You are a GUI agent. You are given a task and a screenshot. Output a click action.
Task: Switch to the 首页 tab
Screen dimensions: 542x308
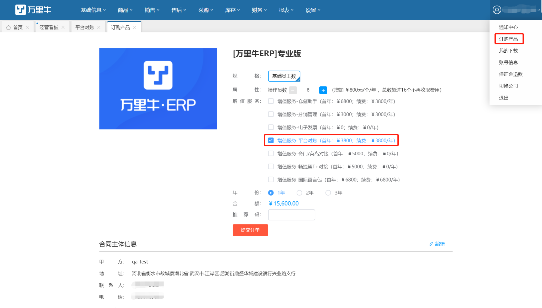coord(18,27)
